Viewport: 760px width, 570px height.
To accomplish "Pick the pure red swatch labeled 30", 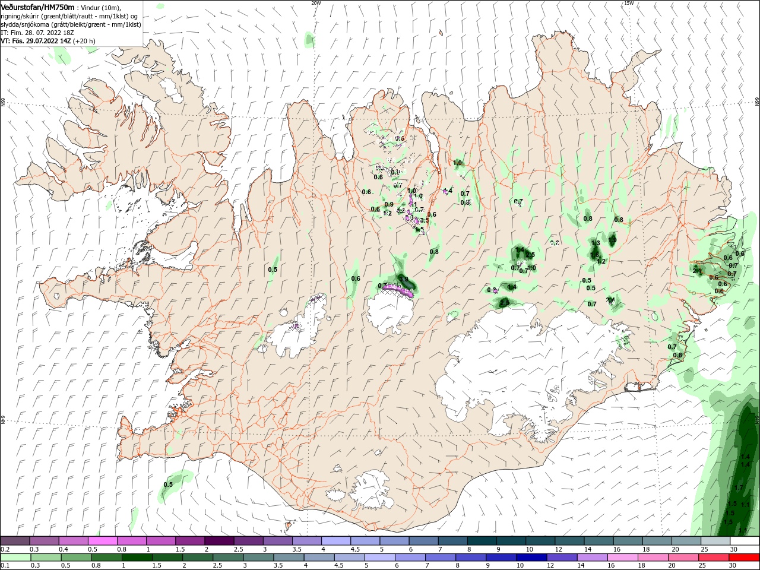I will tap(744, 558).
